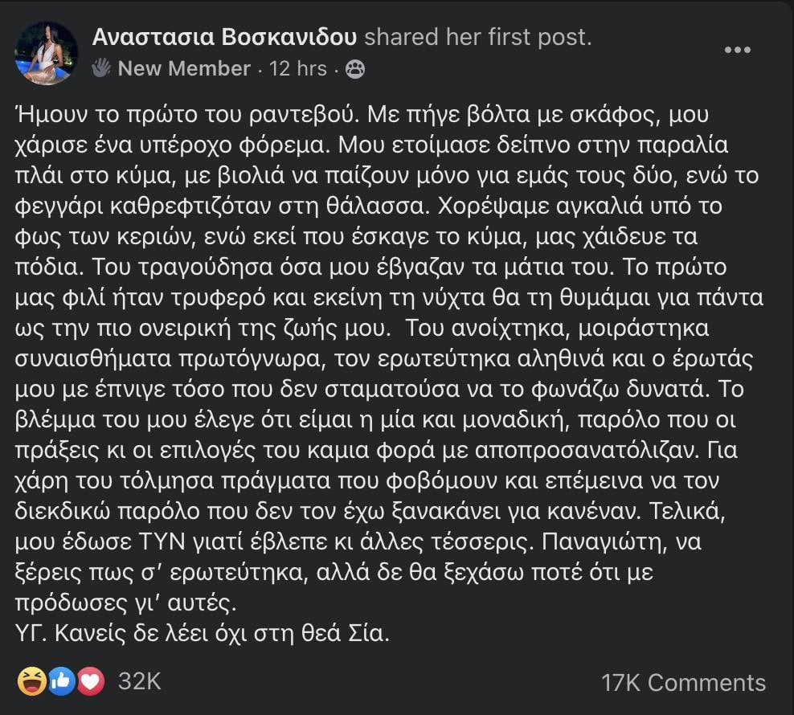Click the New Member label
Viewport: 794px width, 715px height.
(x=184, y=68)
